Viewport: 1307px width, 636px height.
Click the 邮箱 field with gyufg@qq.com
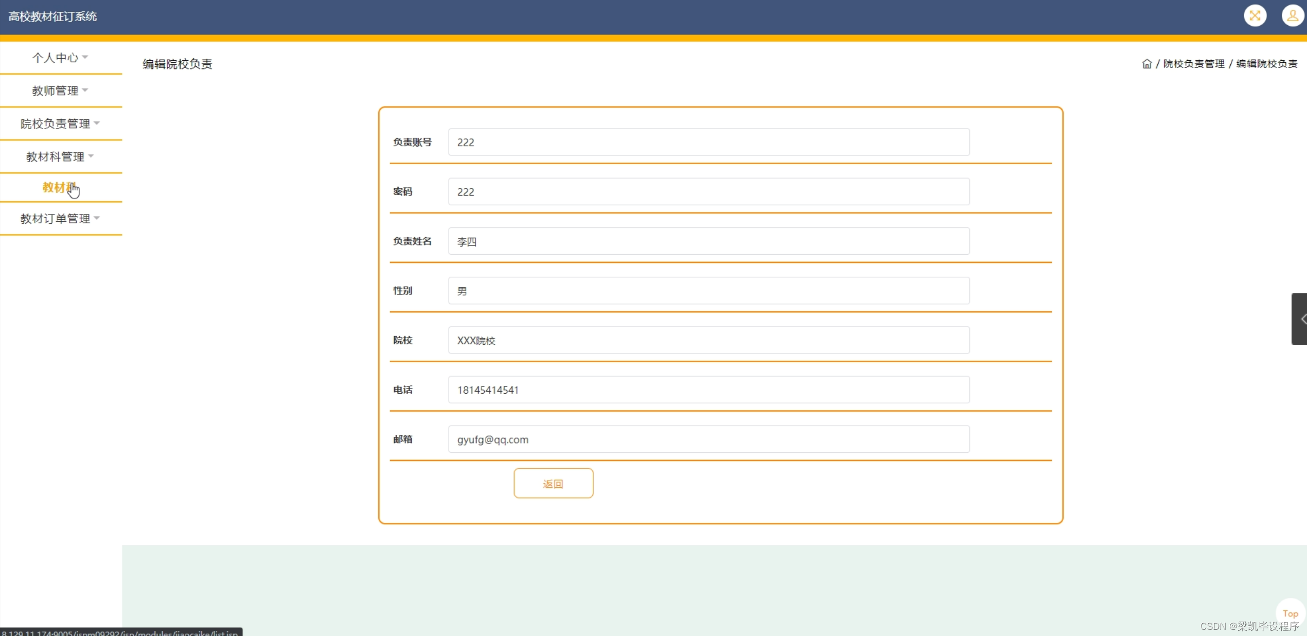(709, 439)
